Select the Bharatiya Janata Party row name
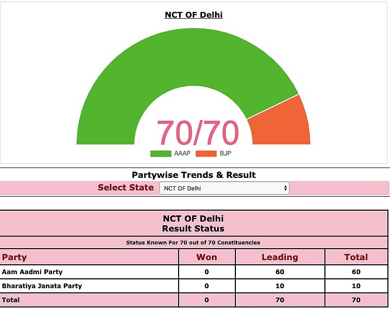The height and width of the screenshot is (309, 390). pyautogui.click(x=42, y=286)
